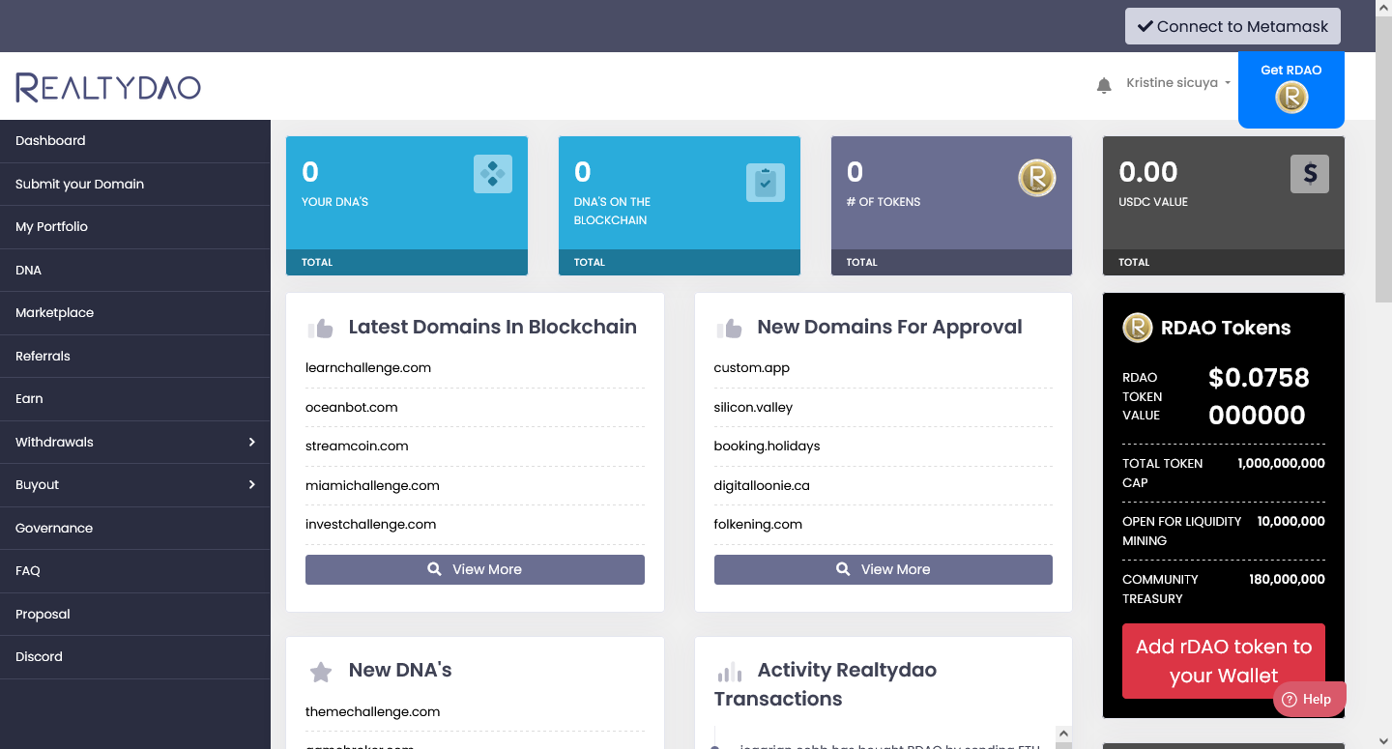Click the total token cap 1,000,000,000
This screenshot has width=1392, height=749.
(1281, 464)
